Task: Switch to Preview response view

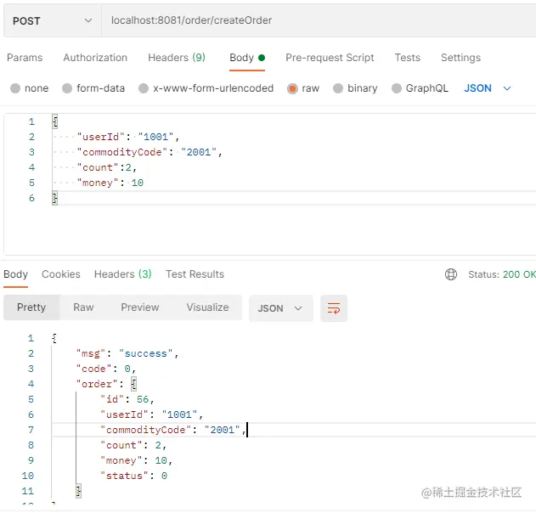Action: [140, 307]
